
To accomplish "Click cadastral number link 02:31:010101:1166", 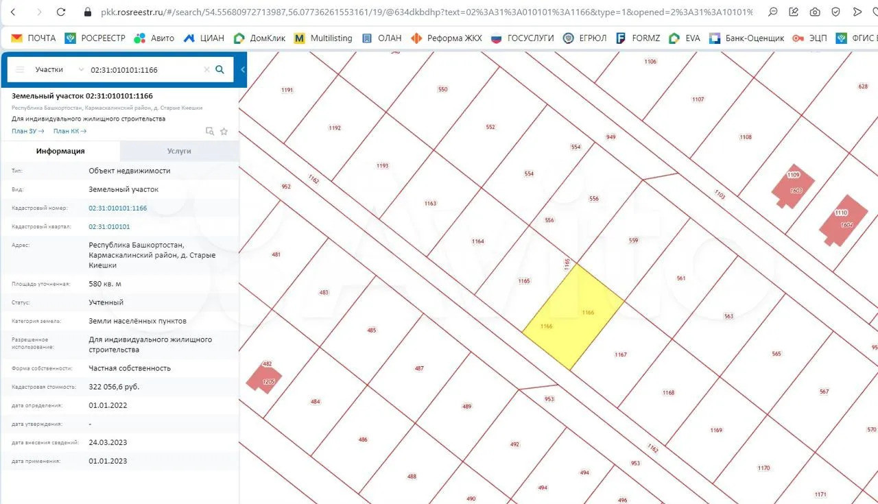I will tap(117, 208).
